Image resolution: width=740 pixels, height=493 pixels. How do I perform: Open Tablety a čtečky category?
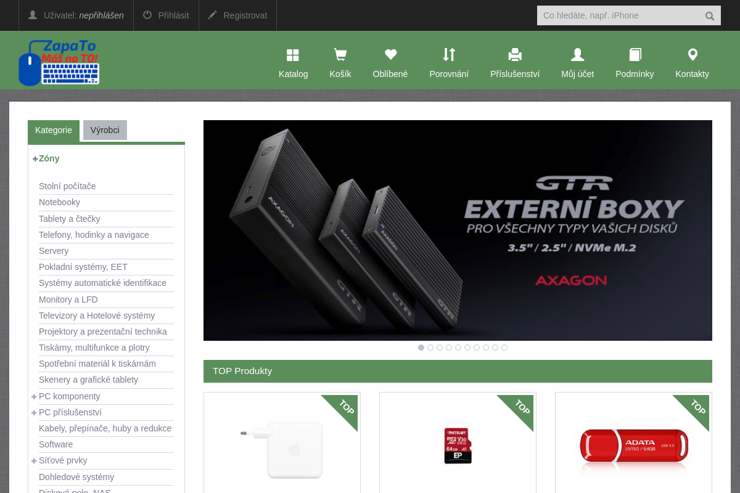click(69, 219)
